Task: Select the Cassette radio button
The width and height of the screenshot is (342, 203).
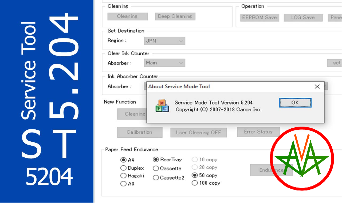Action: pos(156,169)
